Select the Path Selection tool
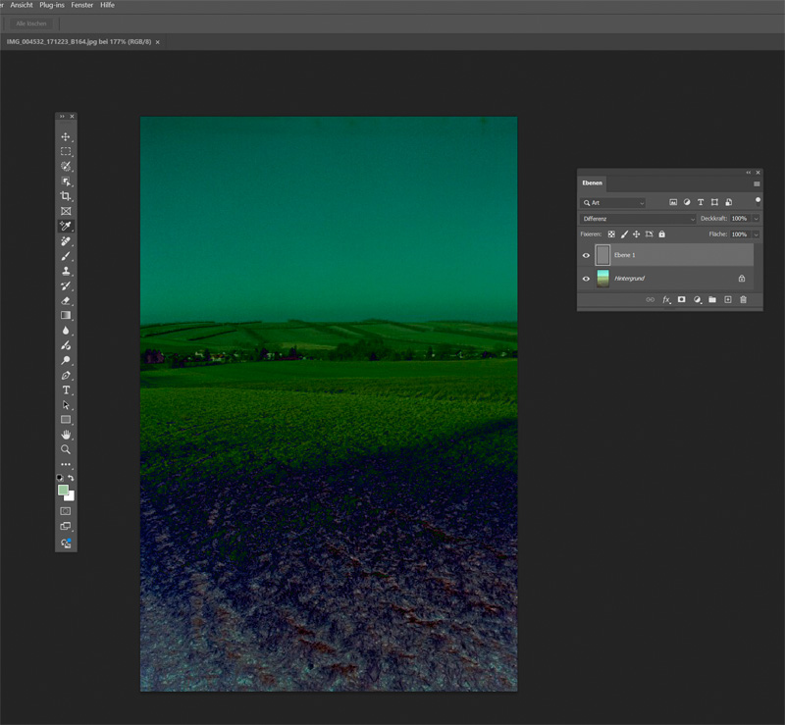Screen dimensions: 785x725 66,405
